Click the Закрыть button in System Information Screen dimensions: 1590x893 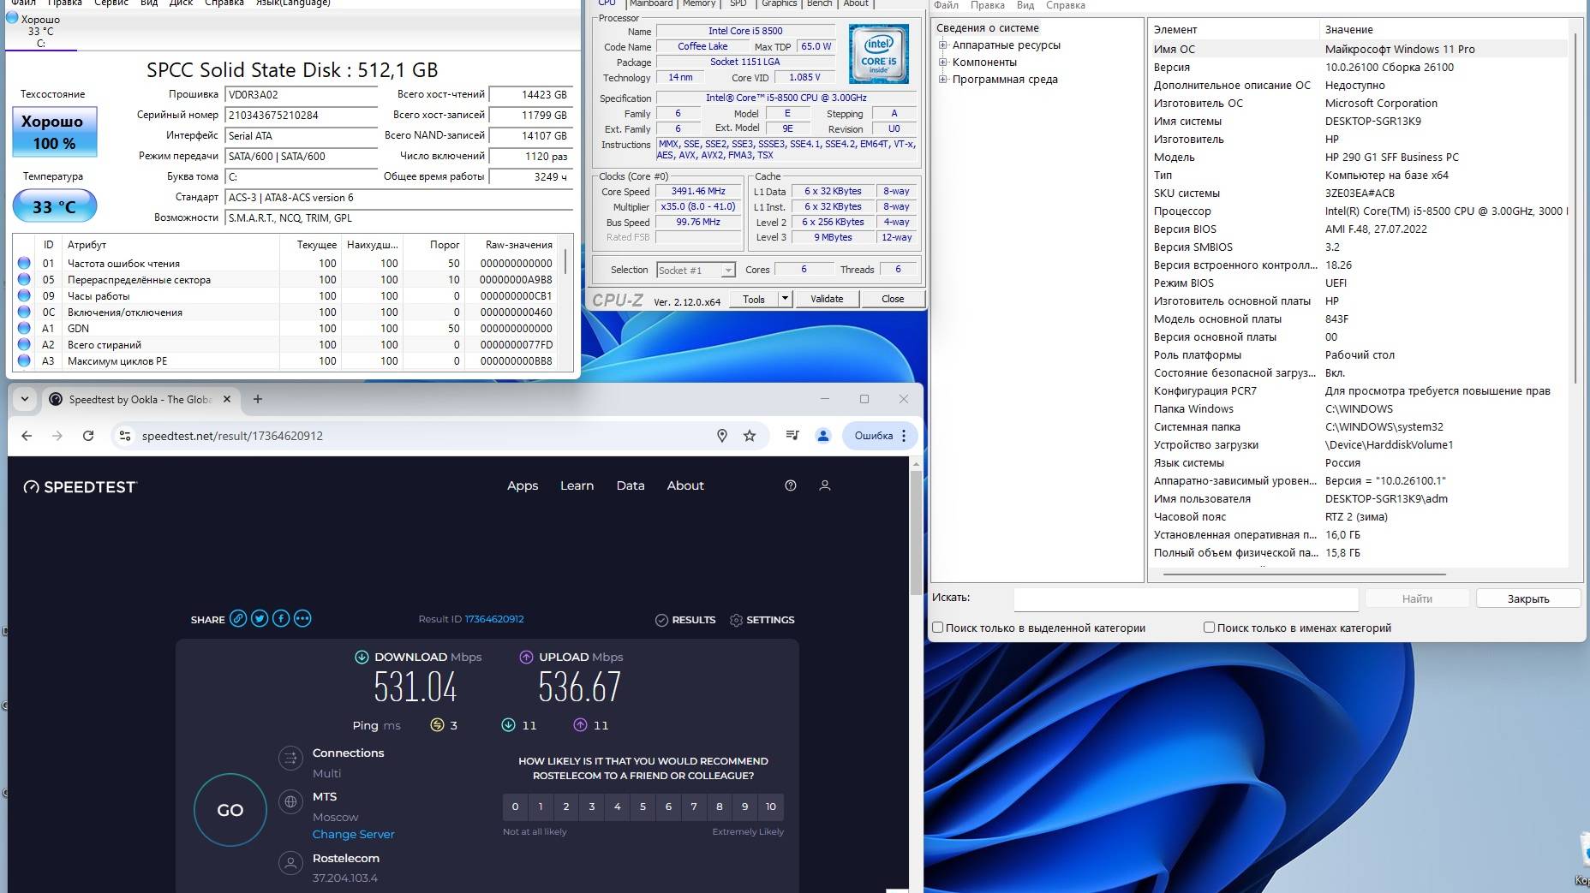(x=1528, y=598)
